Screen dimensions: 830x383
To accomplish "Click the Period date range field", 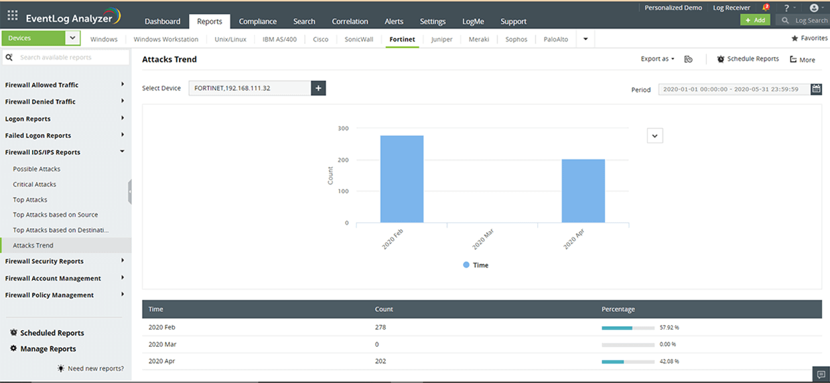I will (x=734, y=89).
